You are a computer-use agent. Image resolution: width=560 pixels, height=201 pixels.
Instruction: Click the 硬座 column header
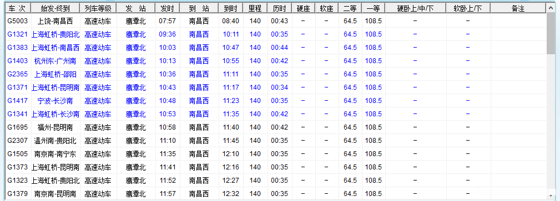[x=304, y=8]
